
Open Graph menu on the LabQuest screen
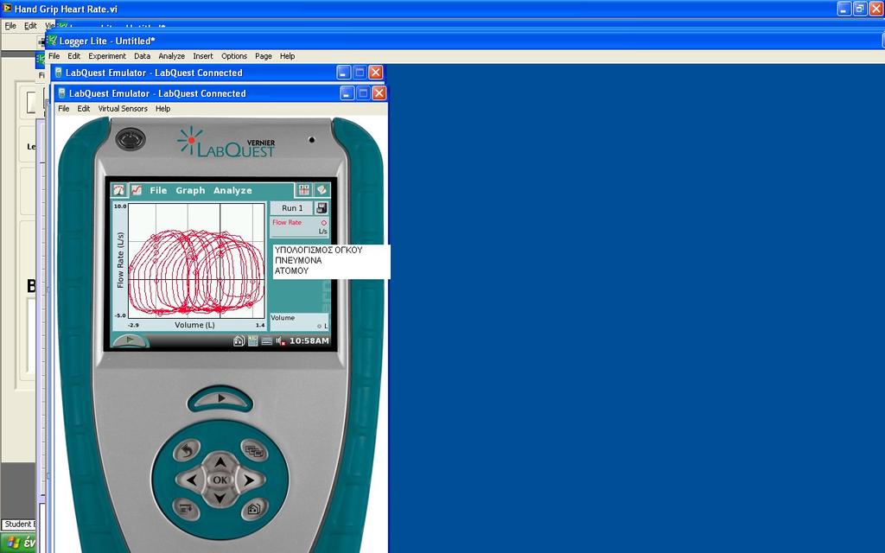[190, 190]
